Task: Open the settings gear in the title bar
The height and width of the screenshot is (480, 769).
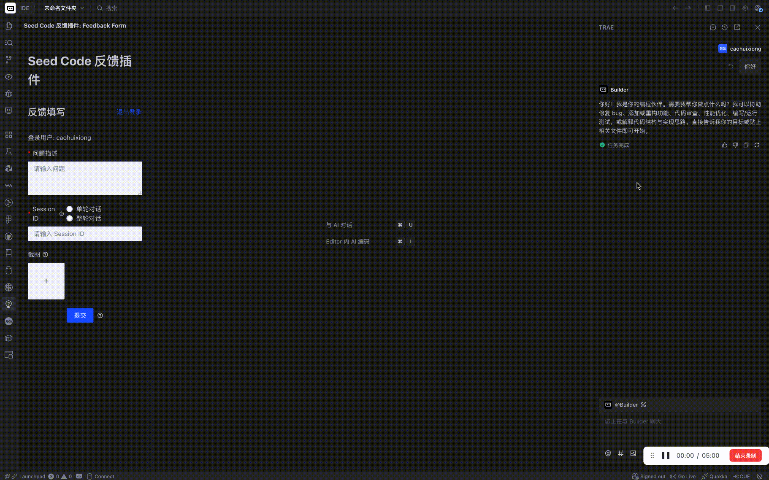Action: (x=745, y=8)
